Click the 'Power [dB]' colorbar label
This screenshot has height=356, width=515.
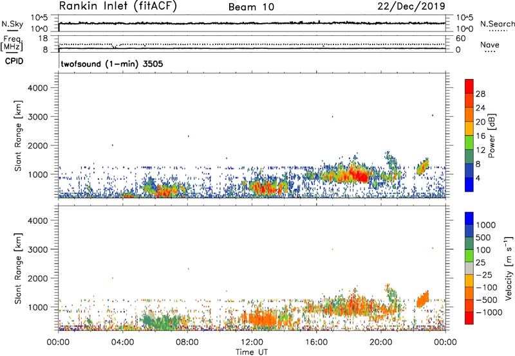coord(491,136)
